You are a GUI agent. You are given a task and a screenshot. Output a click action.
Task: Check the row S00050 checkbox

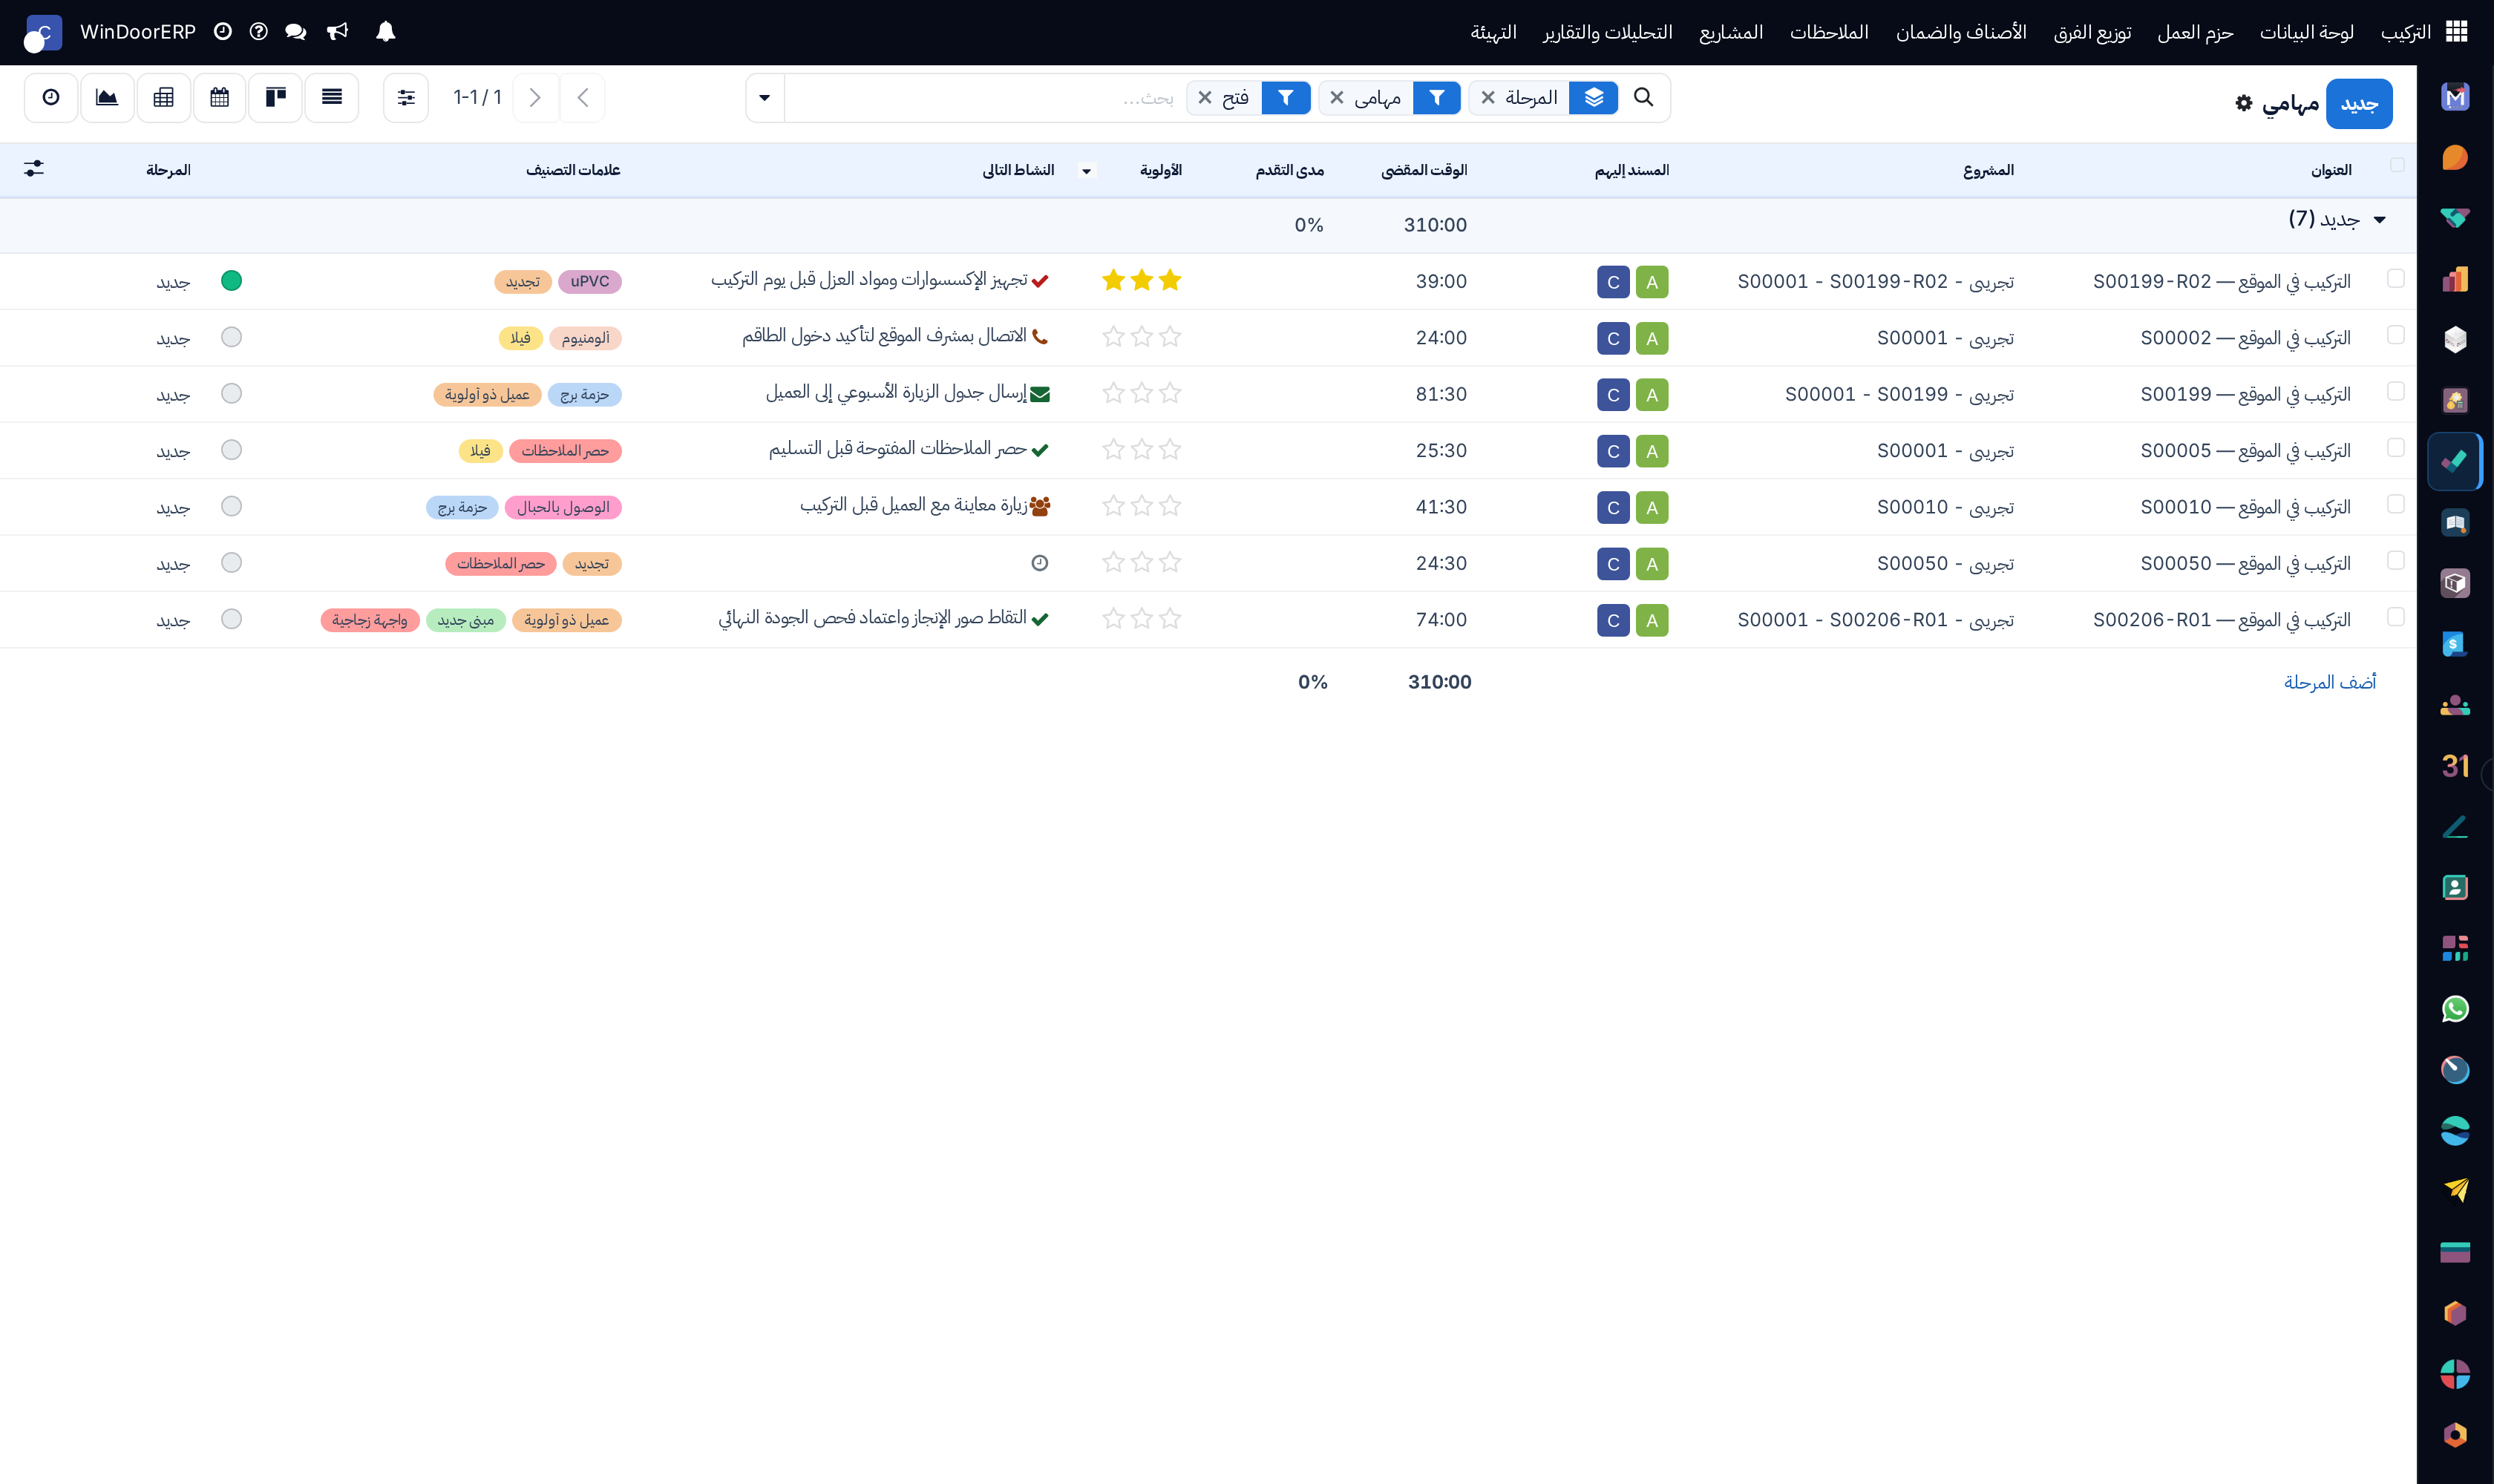[2396, 560]
